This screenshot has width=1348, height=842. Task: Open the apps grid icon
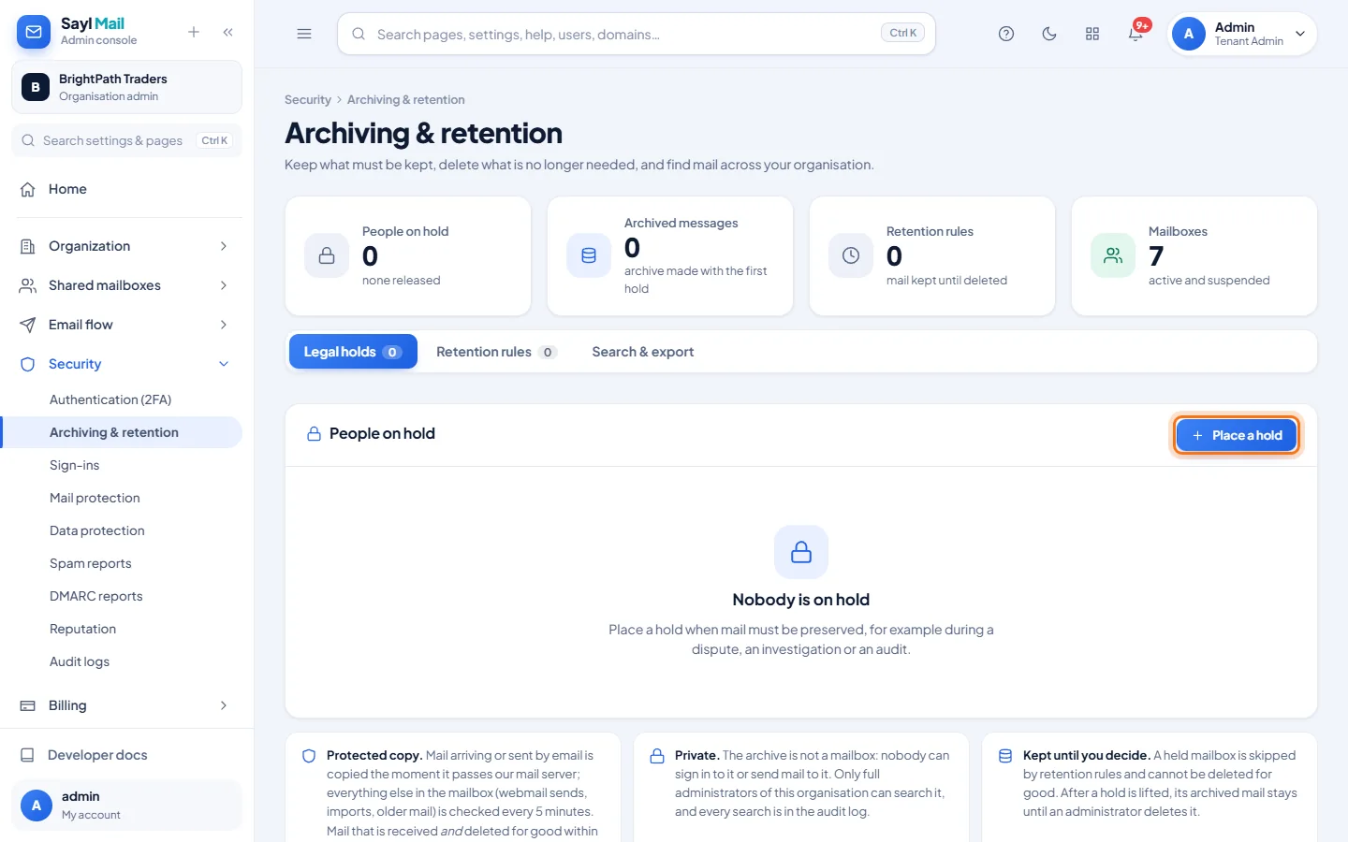1092,34
